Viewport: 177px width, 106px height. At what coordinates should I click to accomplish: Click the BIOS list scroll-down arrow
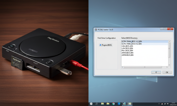point(169,65)
